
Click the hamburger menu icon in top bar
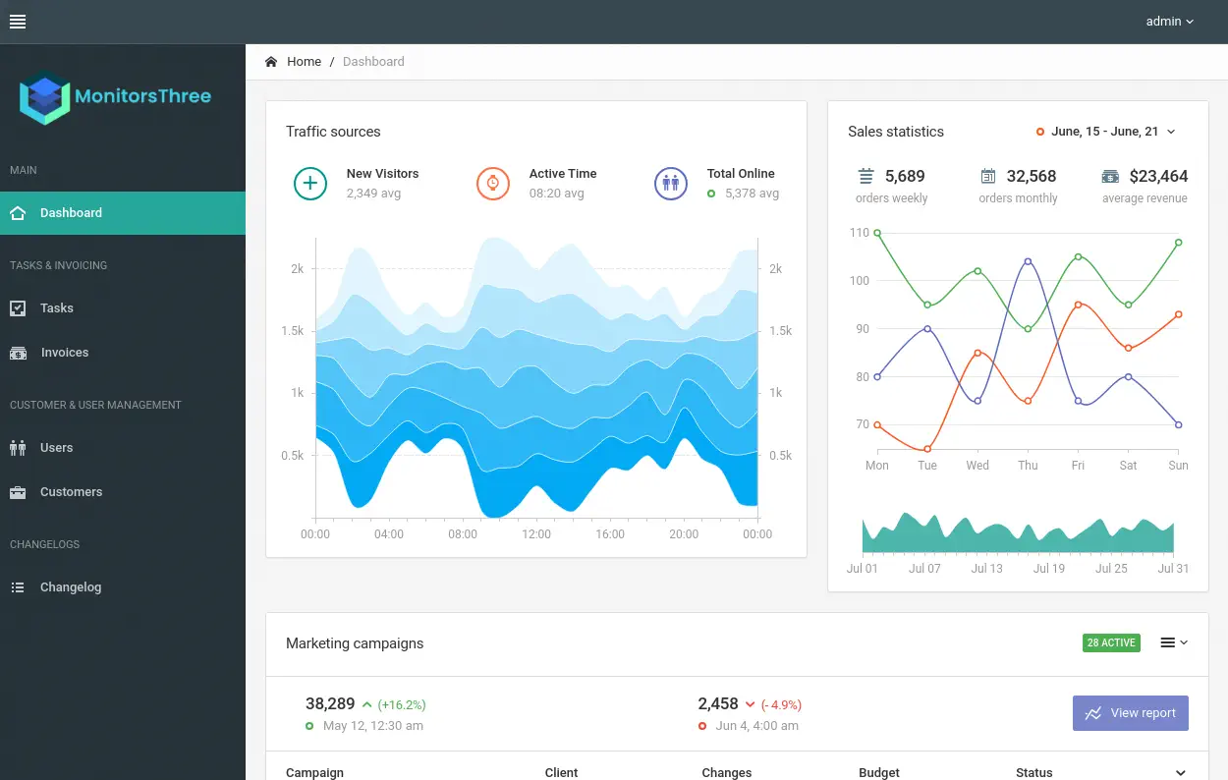coord(18,22)
